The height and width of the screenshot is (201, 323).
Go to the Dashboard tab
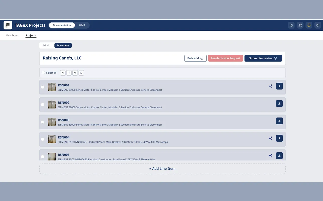[13, 35]
